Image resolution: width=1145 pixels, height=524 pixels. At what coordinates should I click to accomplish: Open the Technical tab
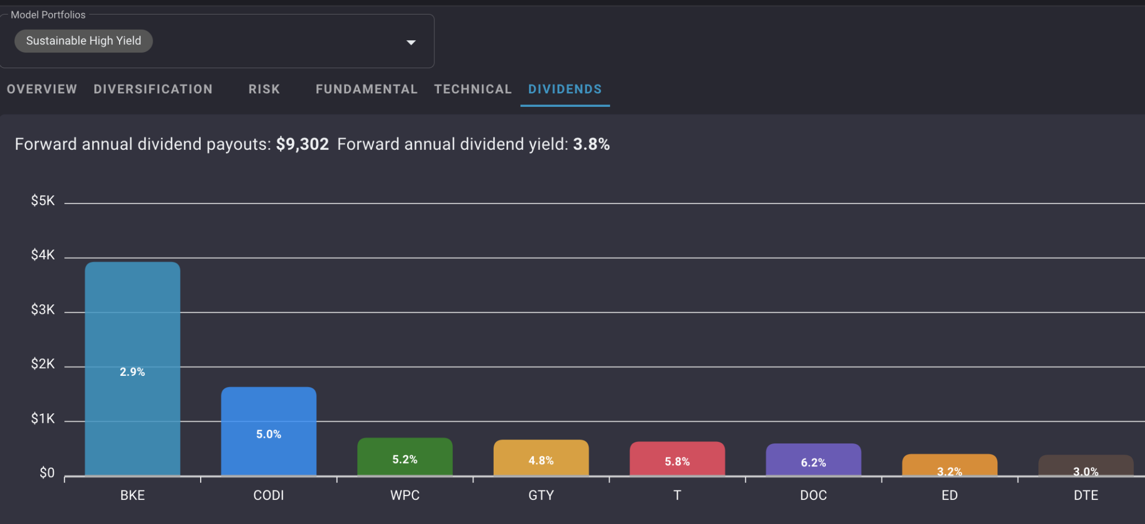[472, 89]
